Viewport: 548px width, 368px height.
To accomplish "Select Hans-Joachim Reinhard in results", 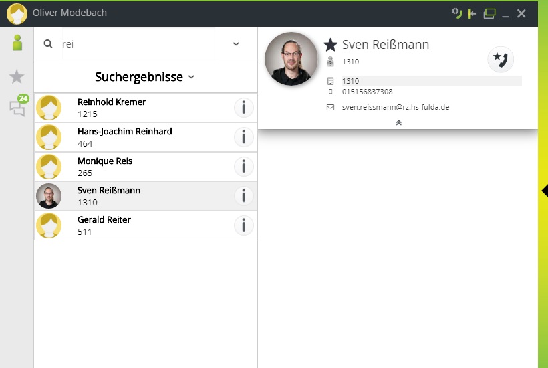I will click(x=124, y=137).
